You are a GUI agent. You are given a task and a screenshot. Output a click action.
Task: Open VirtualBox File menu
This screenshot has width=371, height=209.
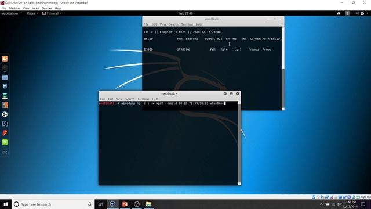pos(4,8)
